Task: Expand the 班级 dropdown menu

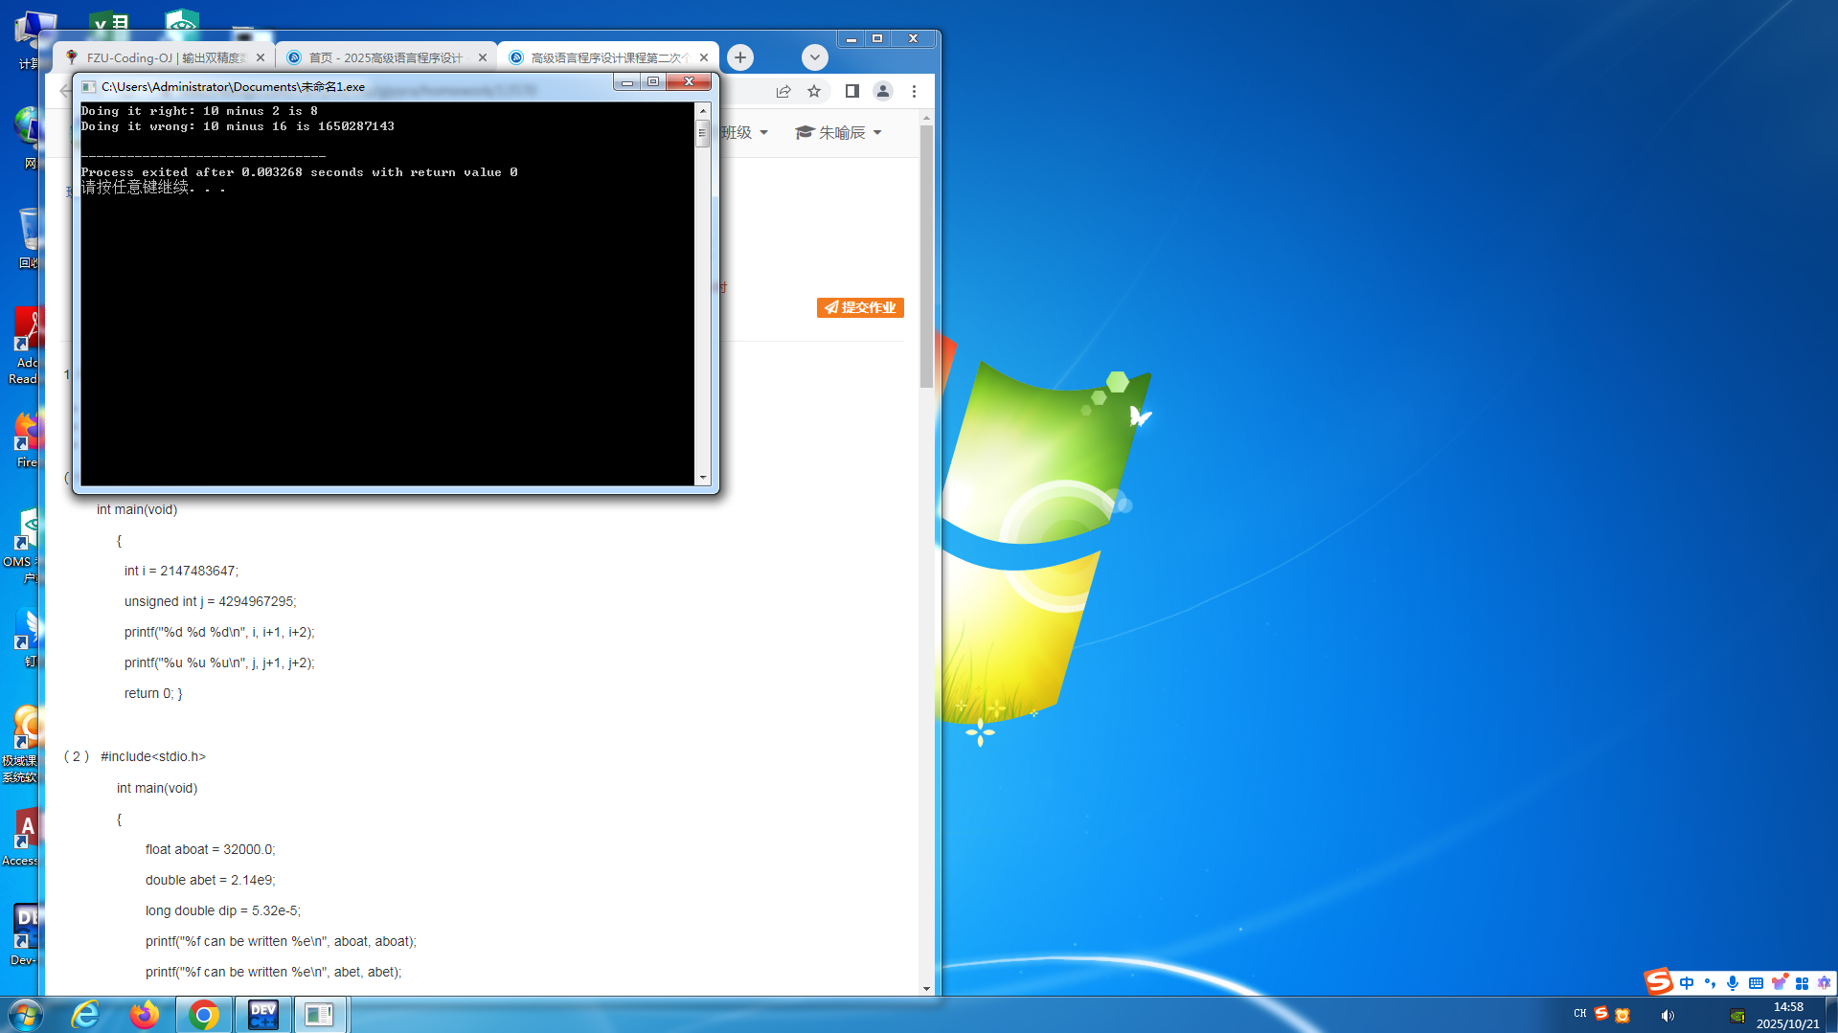Action: coord(744,132)
